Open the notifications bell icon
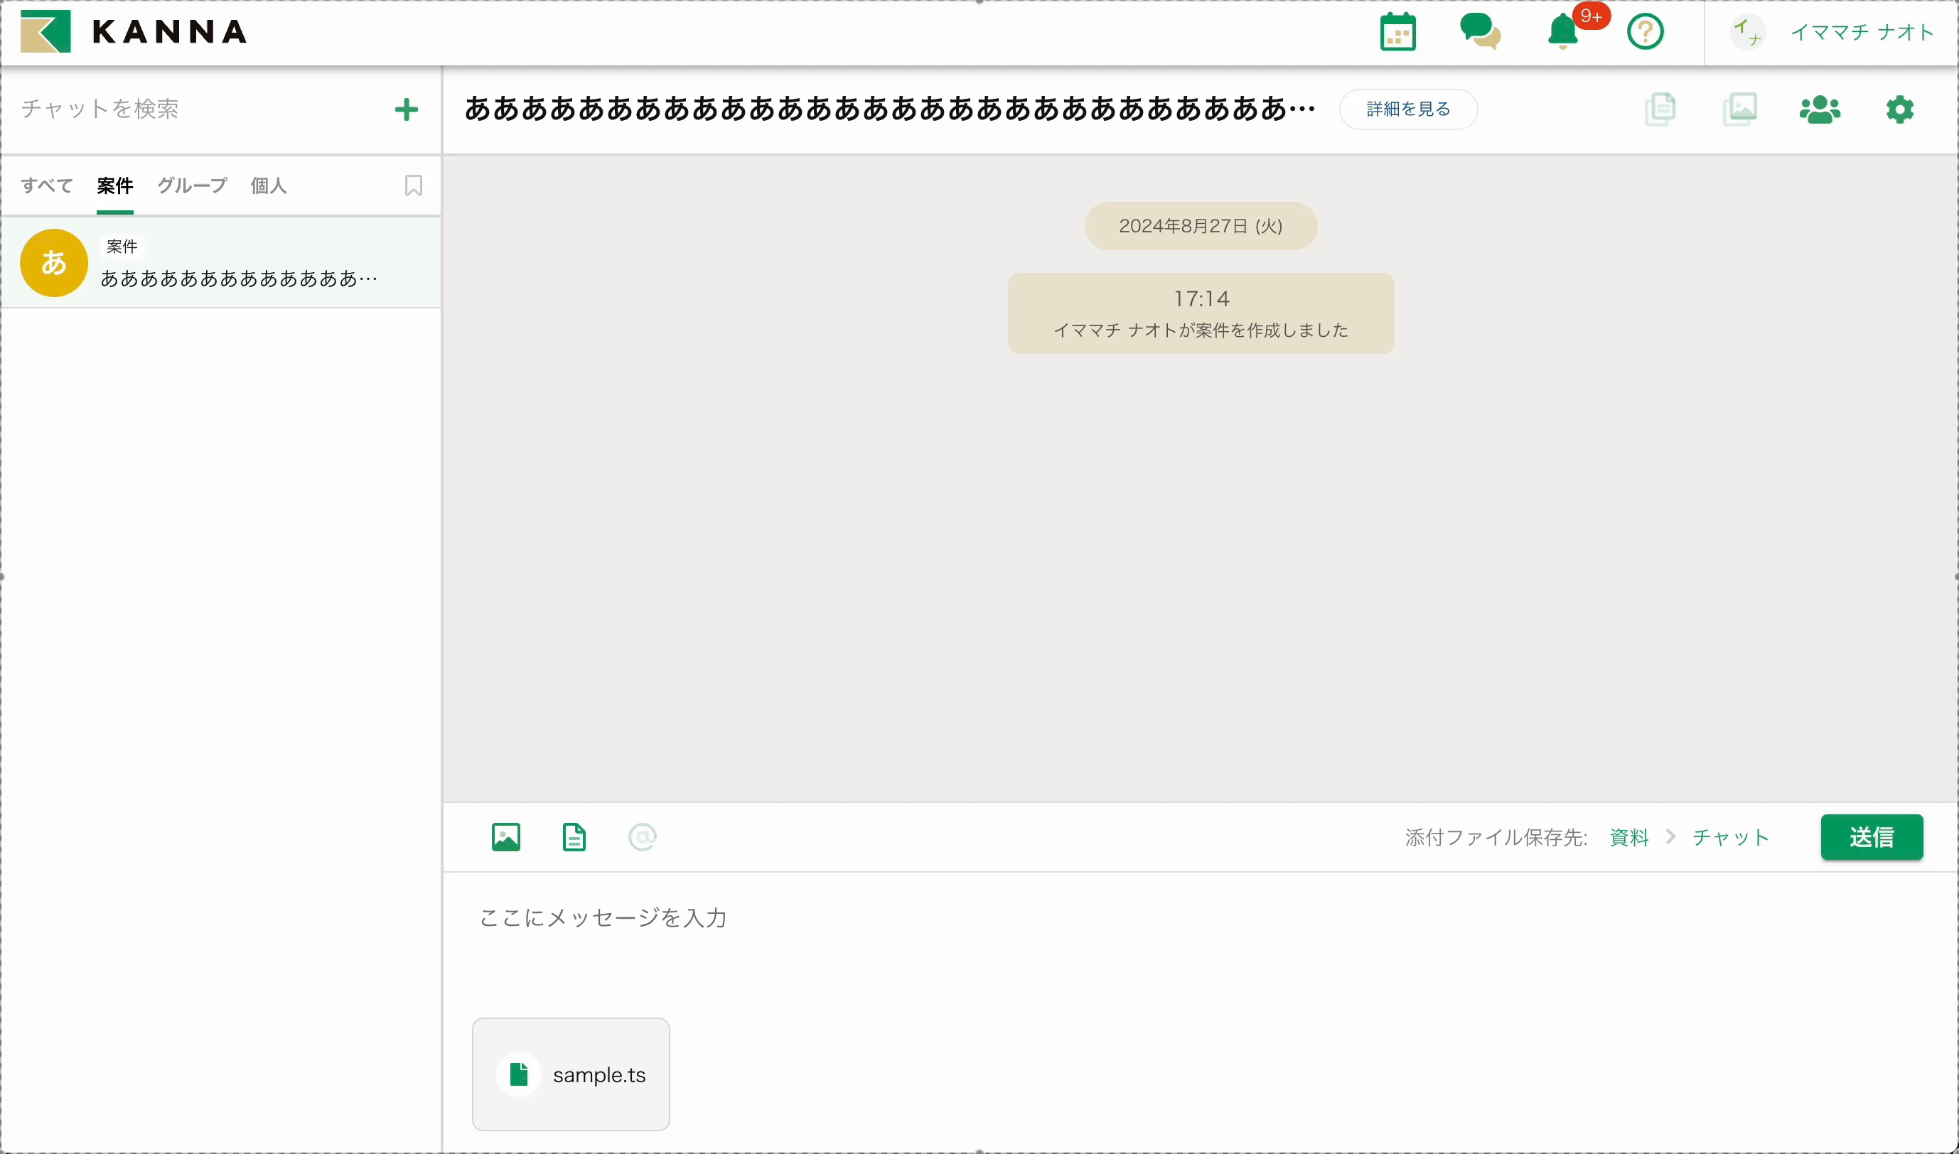The width and height of the screenshot is (1959, 1154). tap(1563, 33)
